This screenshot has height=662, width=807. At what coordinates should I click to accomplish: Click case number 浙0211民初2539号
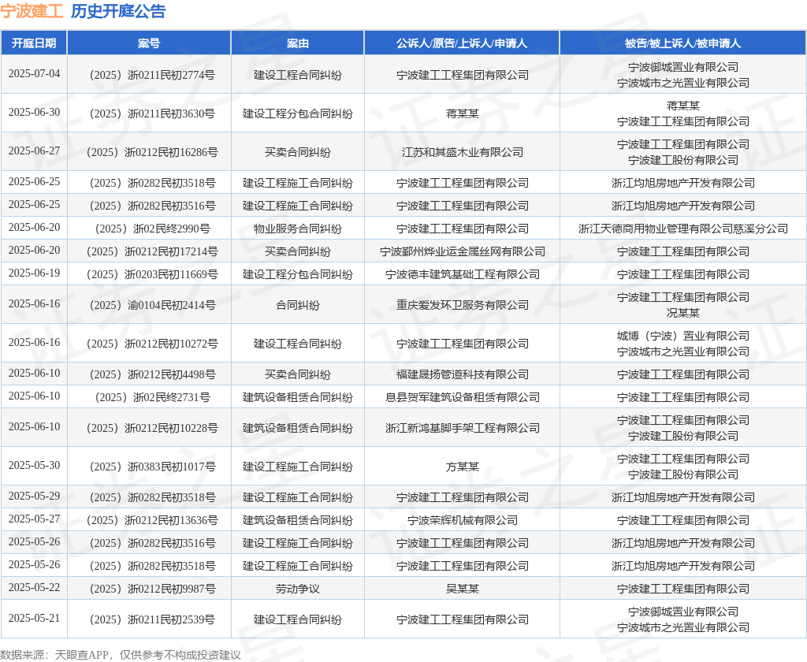152,619
